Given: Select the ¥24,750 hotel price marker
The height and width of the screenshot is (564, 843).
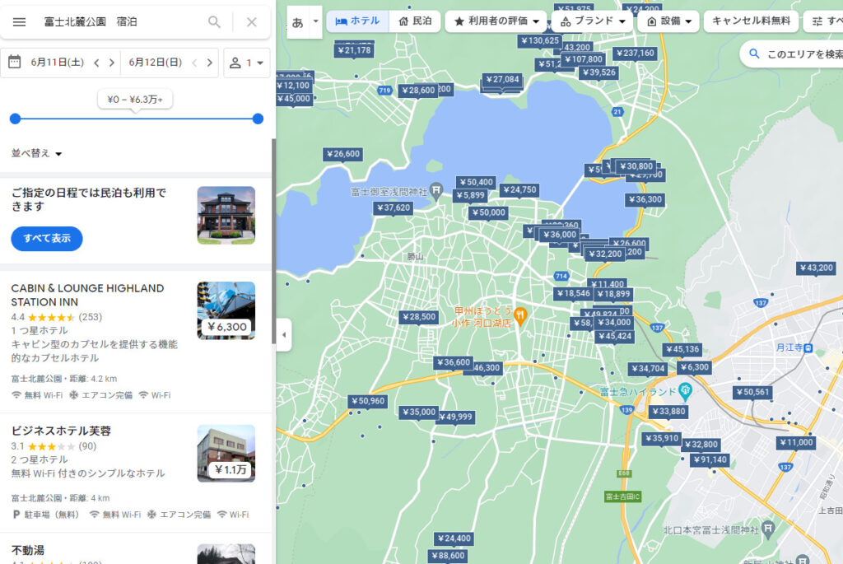Looking at the screenshot, I should (519, 190).
